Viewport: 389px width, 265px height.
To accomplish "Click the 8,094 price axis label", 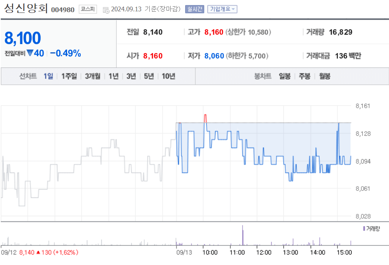I will coord(363,162).
